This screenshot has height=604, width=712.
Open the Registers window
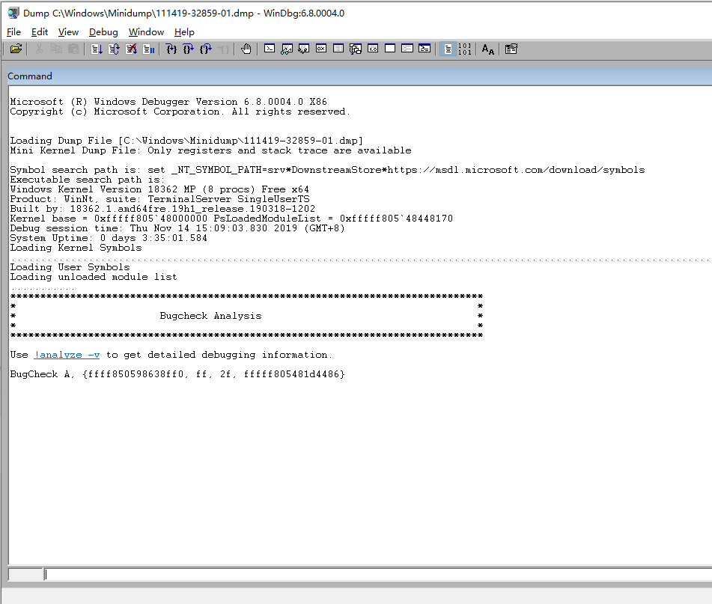point(320,49)
